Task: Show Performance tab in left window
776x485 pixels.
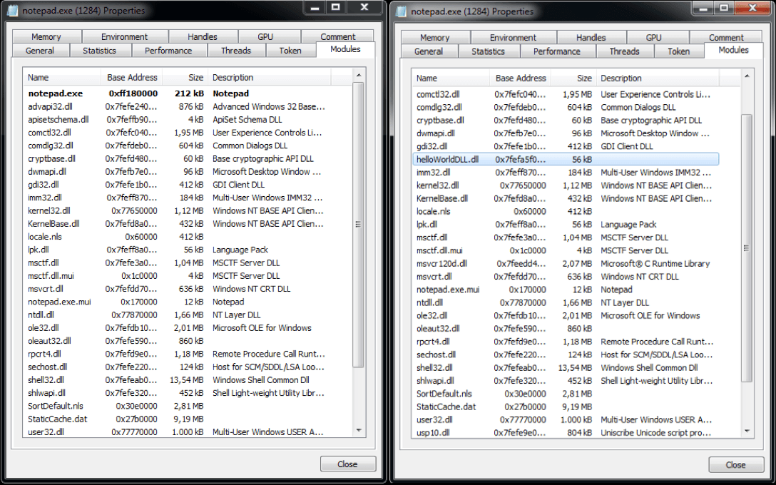Action: (168, 51)
